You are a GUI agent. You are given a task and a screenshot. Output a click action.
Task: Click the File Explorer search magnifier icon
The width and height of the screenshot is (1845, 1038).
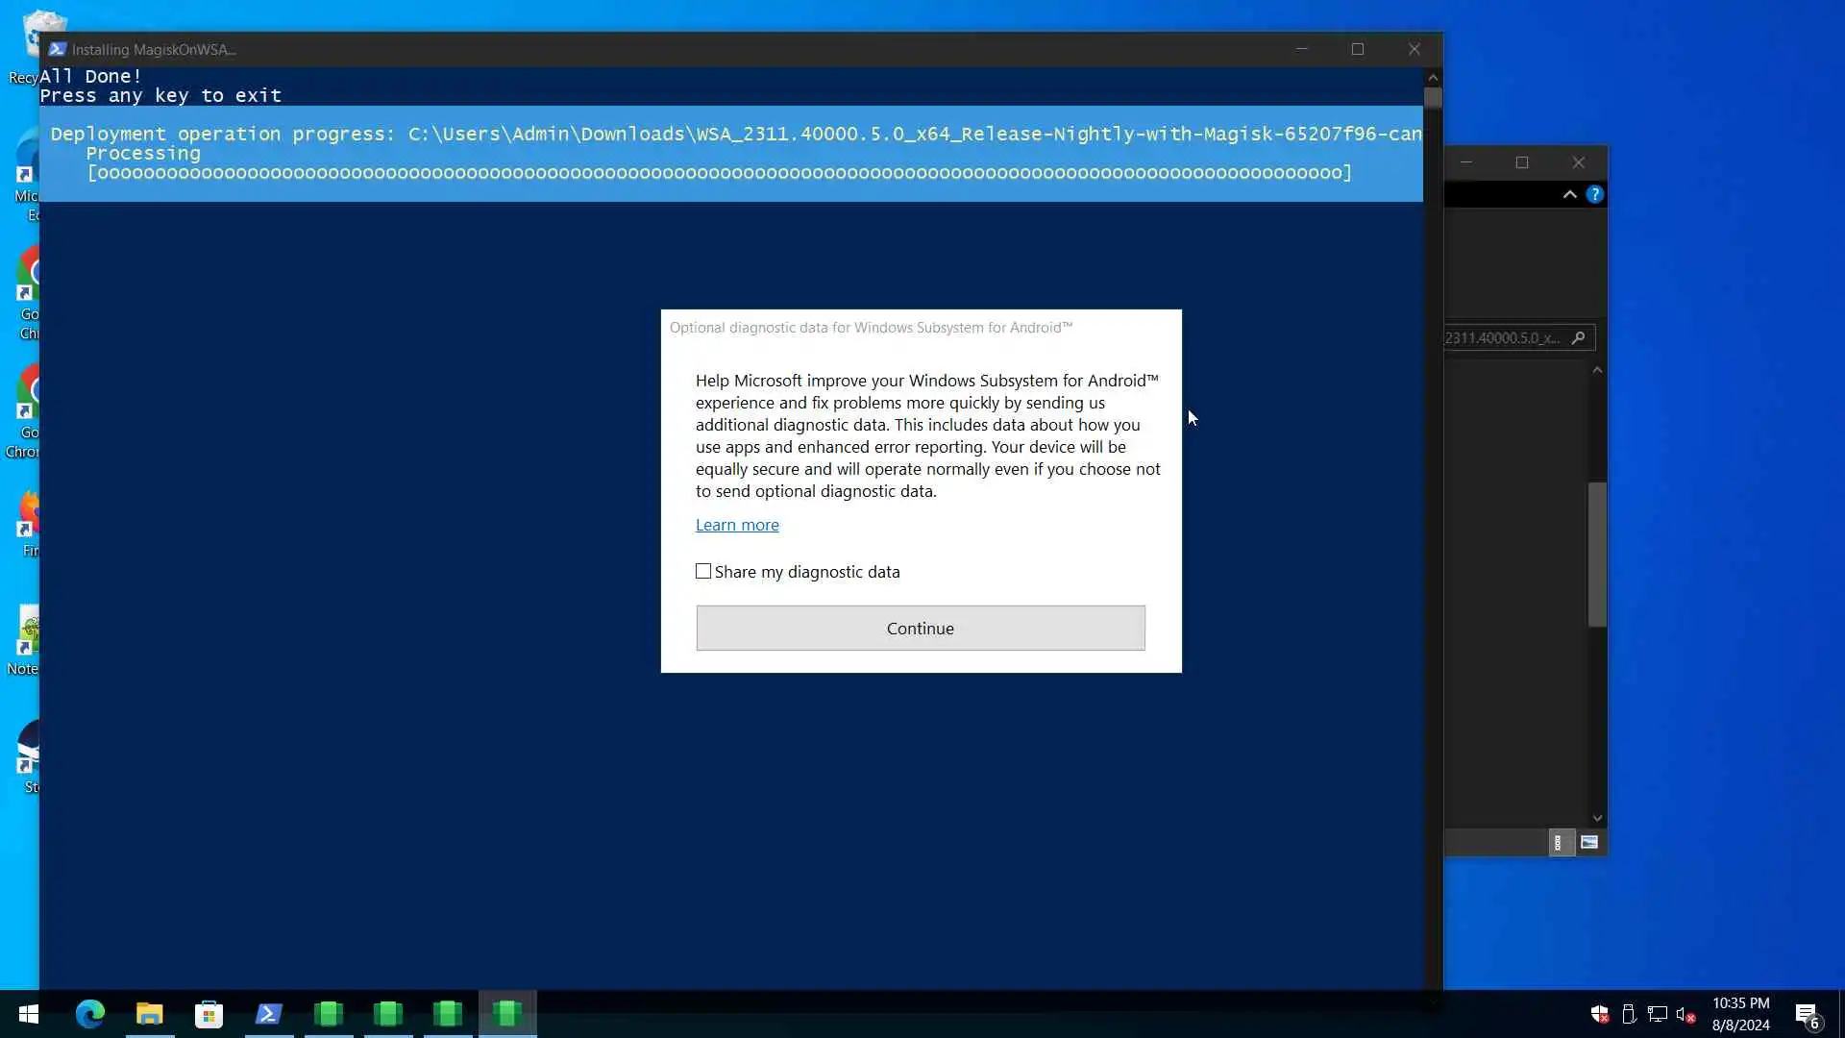click(1578, 337)
